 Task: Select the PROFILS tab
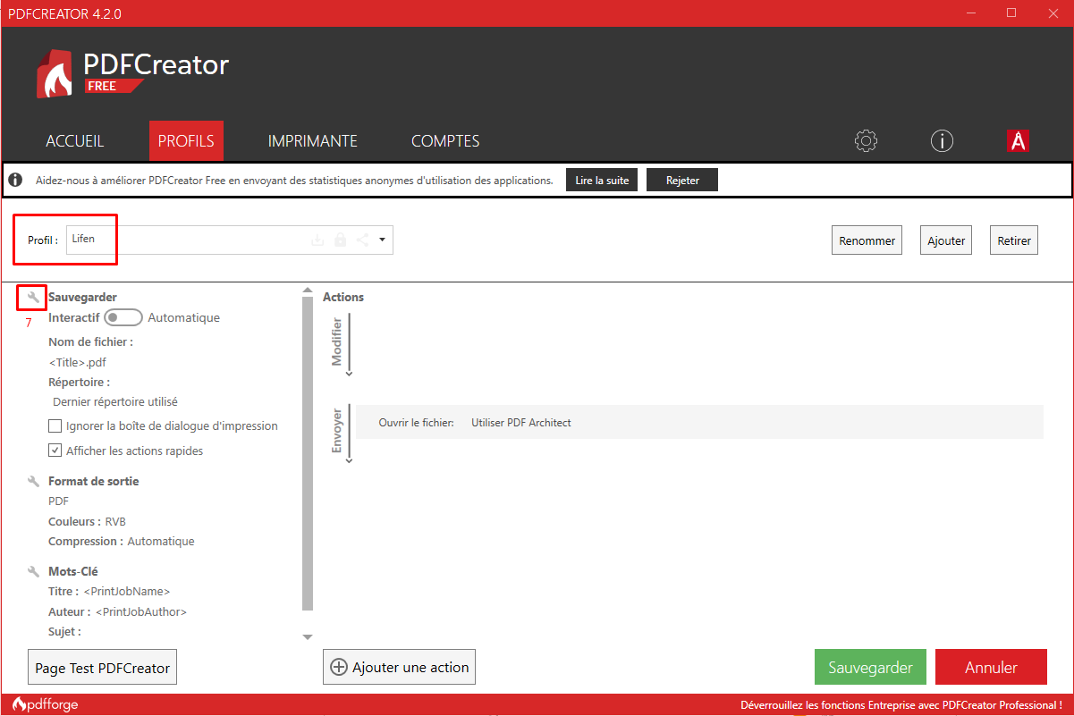tap(186, 141)
